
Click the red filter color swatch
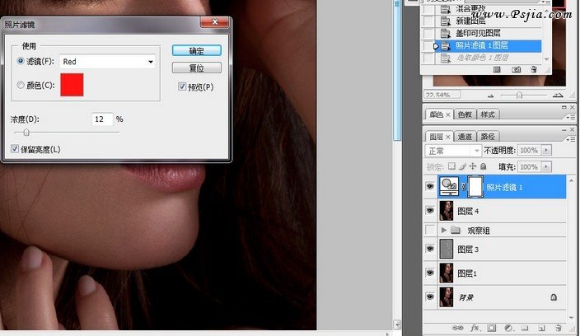click(72, 84)
